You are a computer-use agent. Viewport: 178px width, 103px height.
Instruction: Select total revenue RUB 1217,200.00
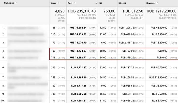(161, 11)
